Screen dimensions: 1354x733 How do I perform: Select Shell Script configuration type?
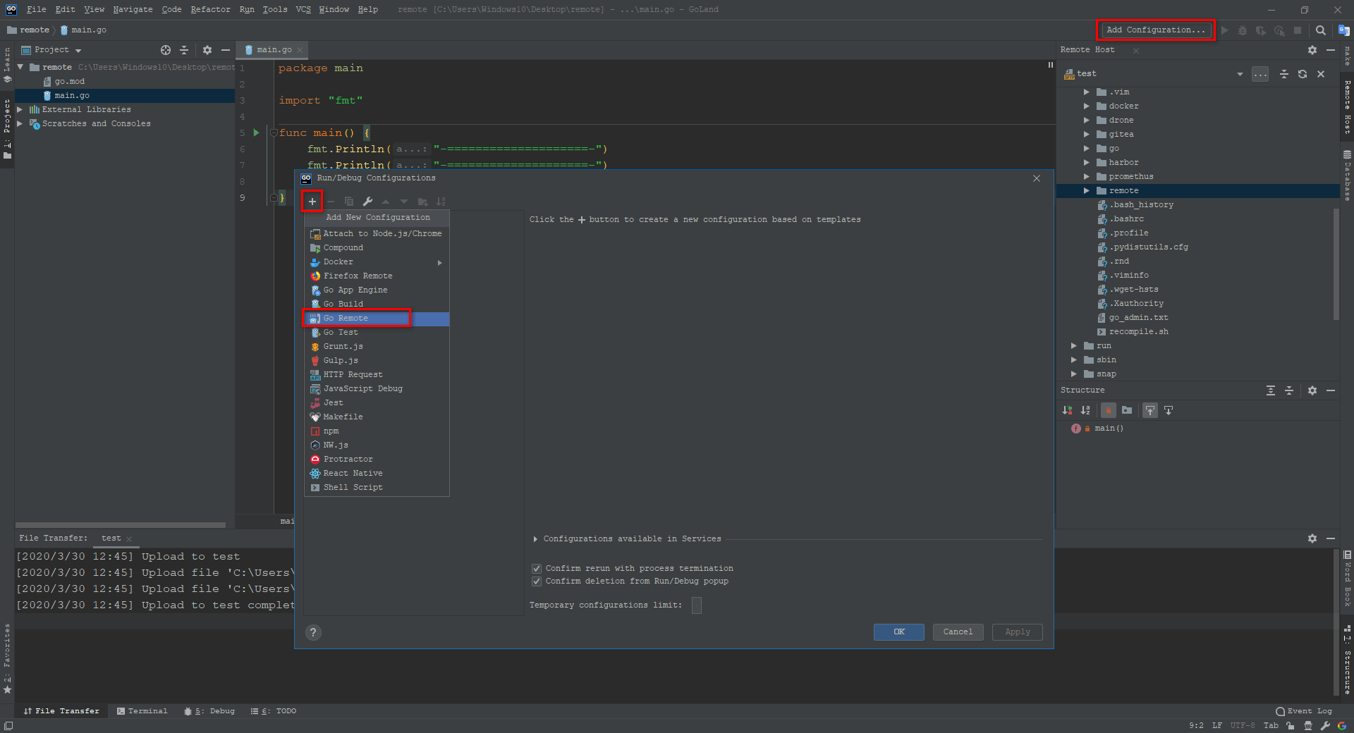(377, 488)
